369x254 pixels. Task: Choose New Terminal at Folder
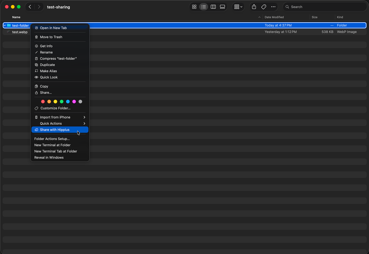(60, 145)
